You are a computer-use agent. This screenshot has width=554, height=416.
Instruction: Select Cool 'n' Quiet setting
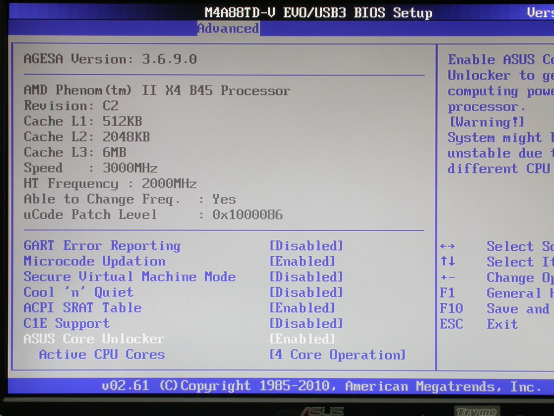78,292
